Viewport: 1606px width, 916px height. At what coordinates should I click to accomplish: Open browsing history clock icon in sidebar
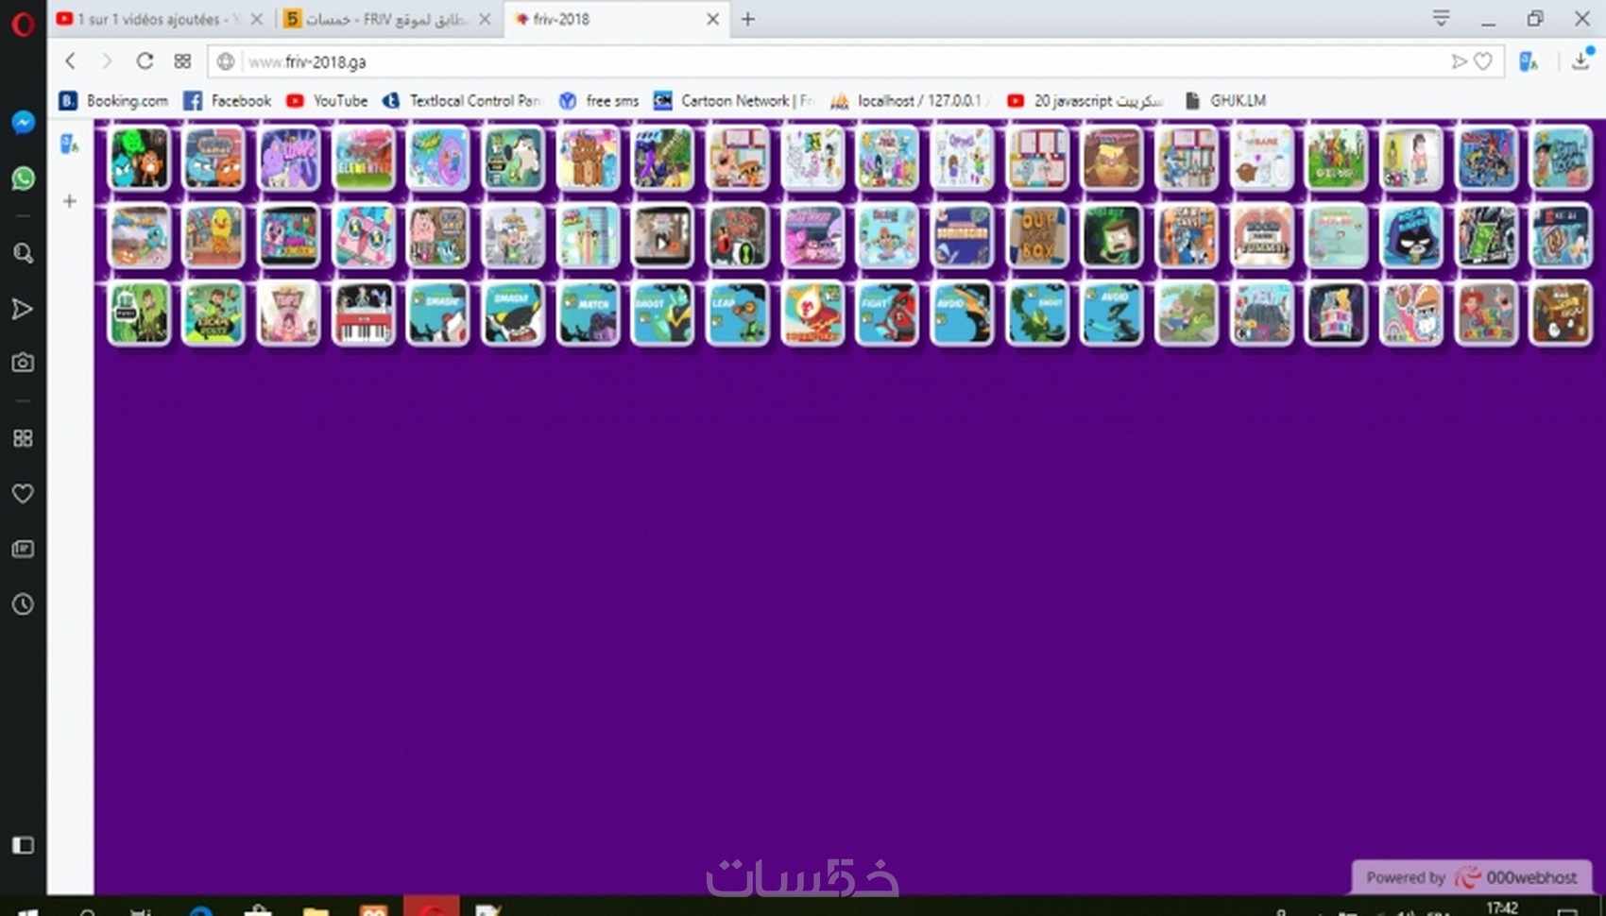pos(23,604)
